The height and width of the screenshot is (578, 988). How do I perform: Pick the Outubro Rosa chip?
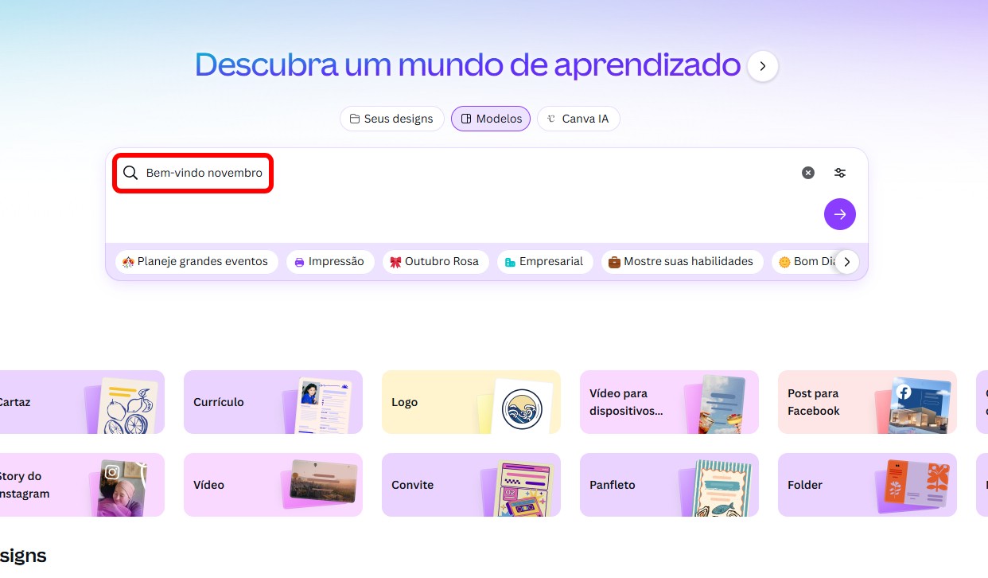tap(436, 262)
